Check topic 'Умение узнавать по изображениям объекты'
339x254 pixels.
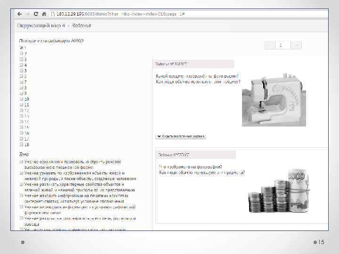(21, 173)
